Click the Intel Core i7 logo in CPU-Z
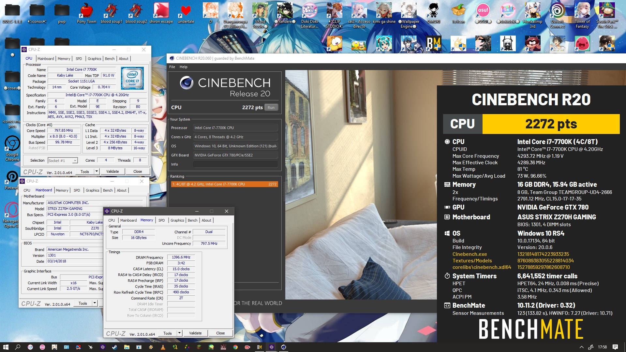 click(x=132, y=78)
